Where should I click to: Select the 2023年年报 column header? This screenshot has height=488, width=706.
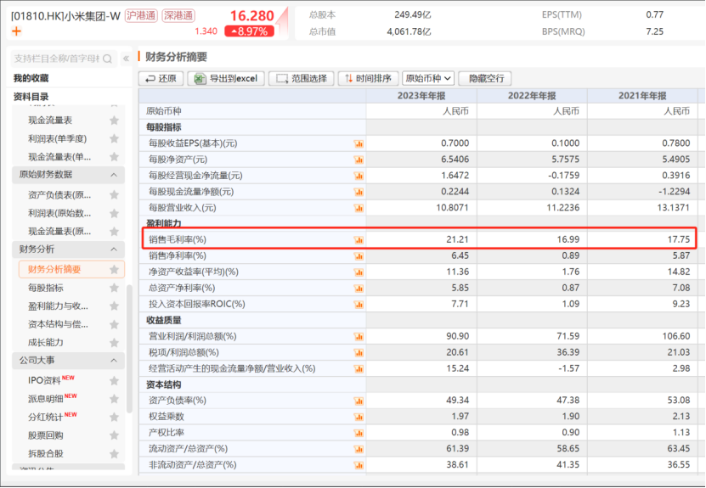[421, 96]
